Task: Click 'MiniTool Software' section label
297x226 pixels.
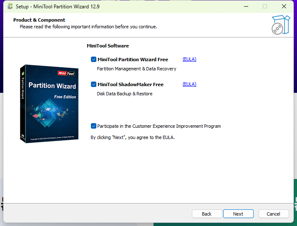Action: coord(108,46)
